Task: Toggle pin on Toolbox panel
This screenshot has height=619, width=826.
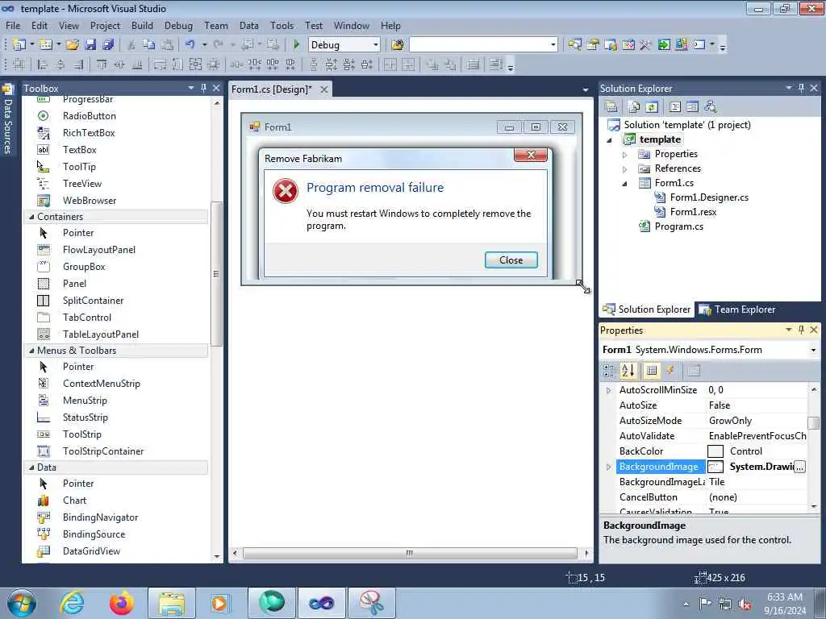Action: [203, 88]
